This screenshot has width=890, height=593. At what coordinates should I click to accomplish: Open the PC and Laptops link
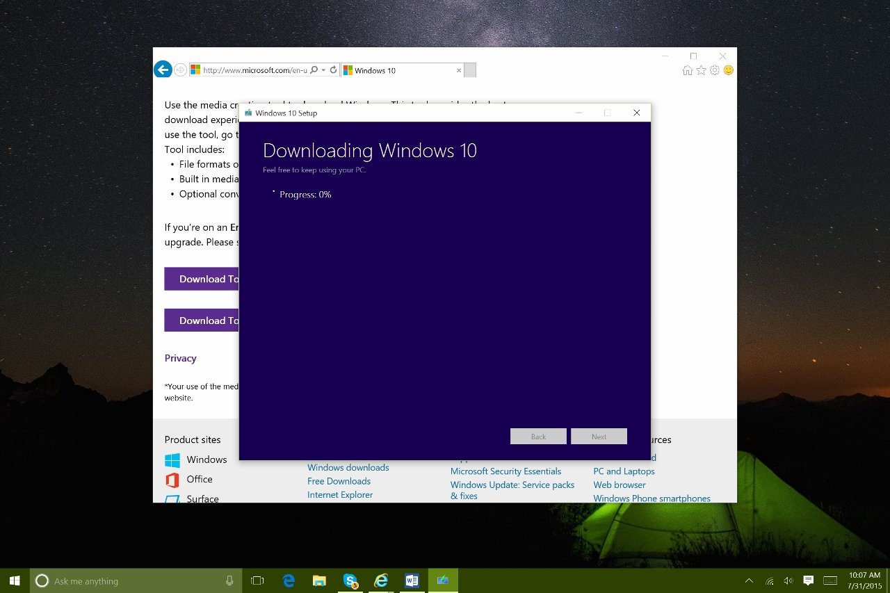point(624,471)
